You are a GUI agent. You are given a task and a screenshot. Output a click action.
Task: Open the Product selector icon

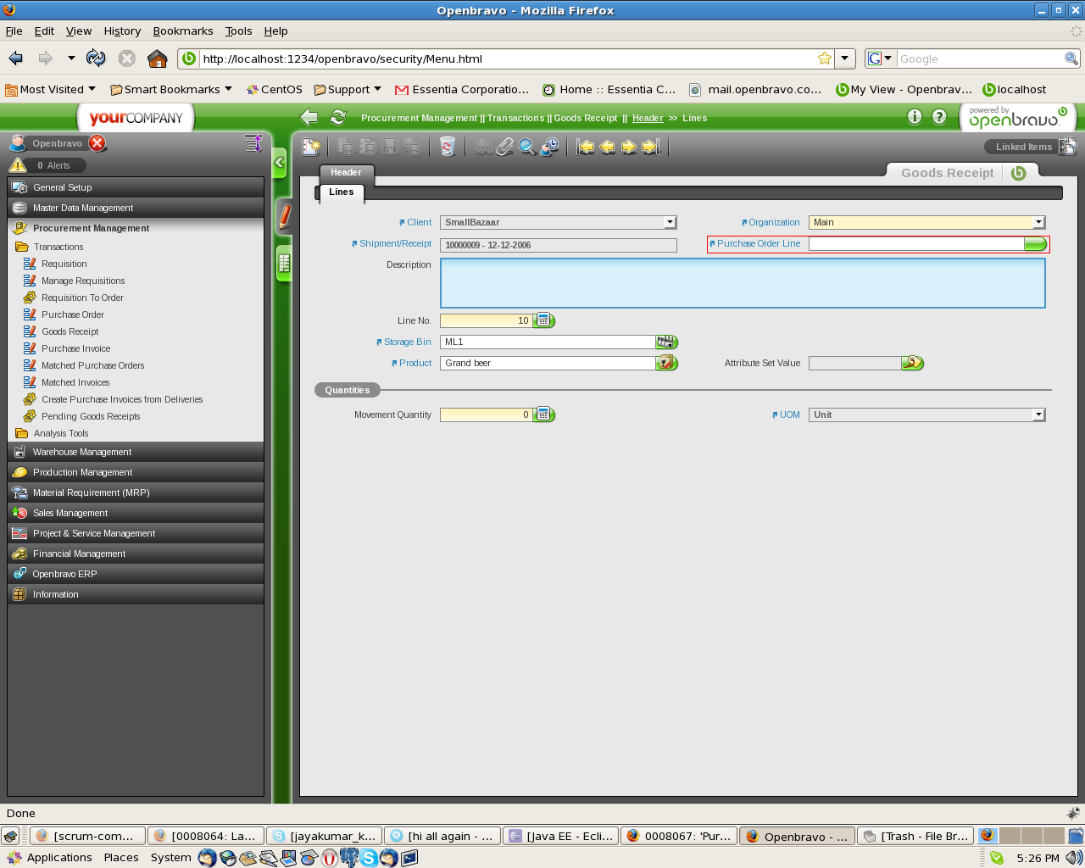(667, 363)
